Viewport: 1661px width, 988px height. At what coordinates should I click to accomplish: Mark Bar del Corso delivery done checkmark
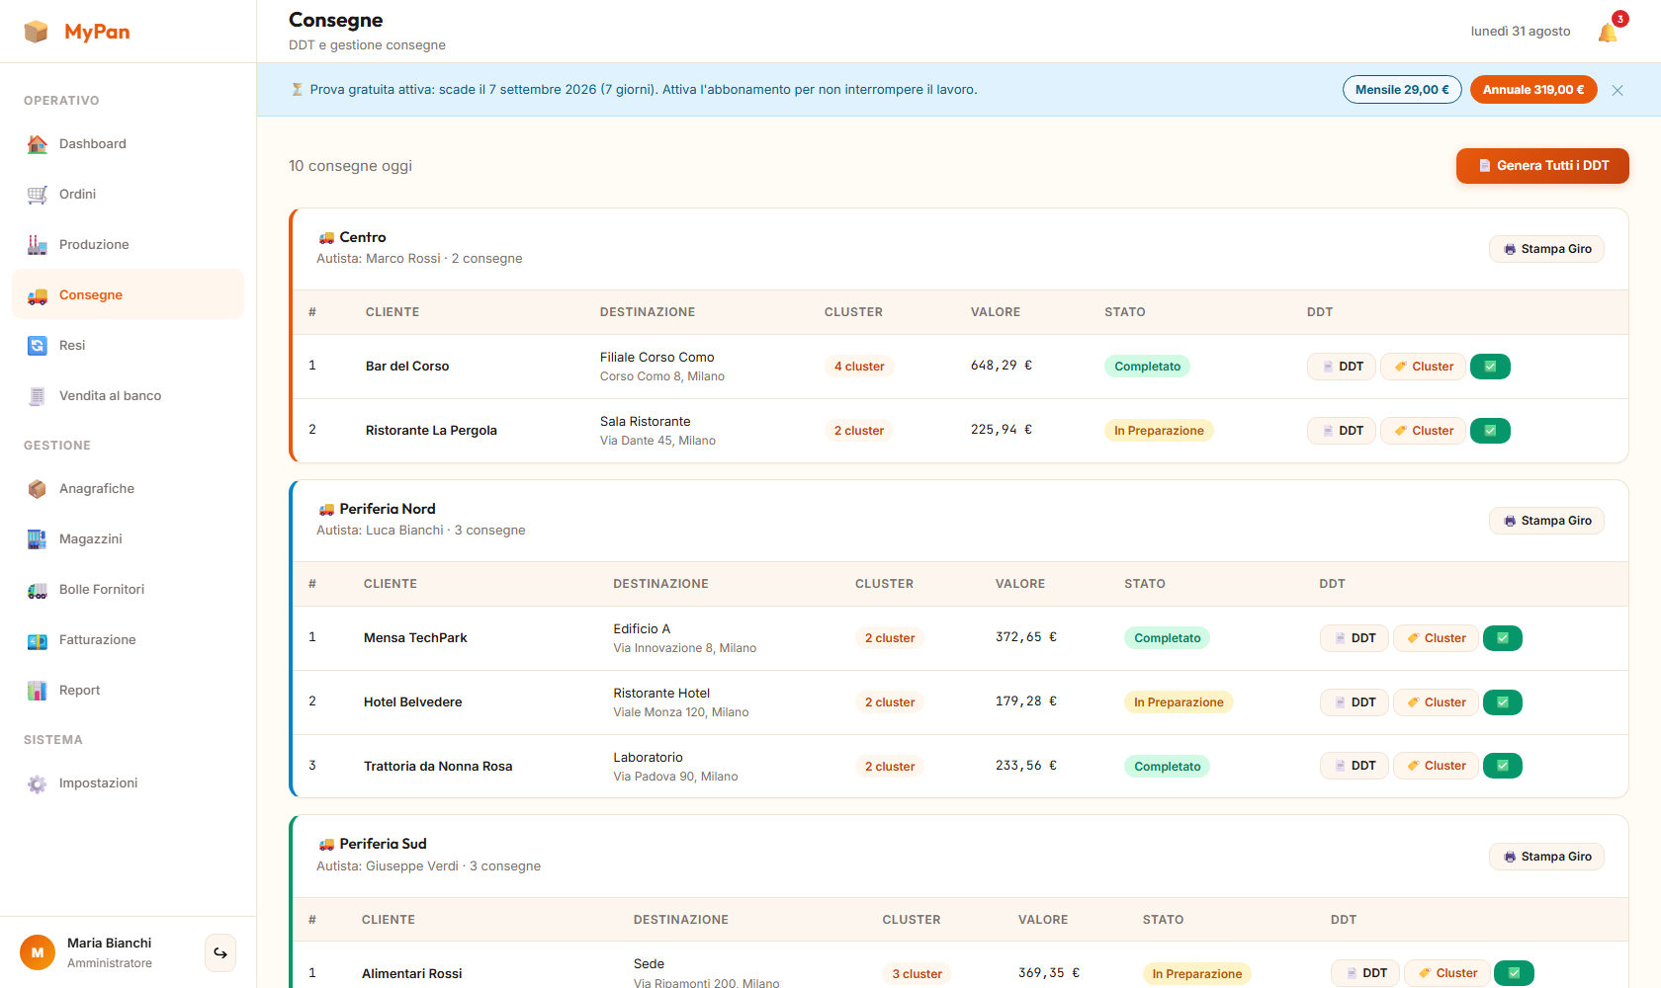click(x=1490, y=367)
